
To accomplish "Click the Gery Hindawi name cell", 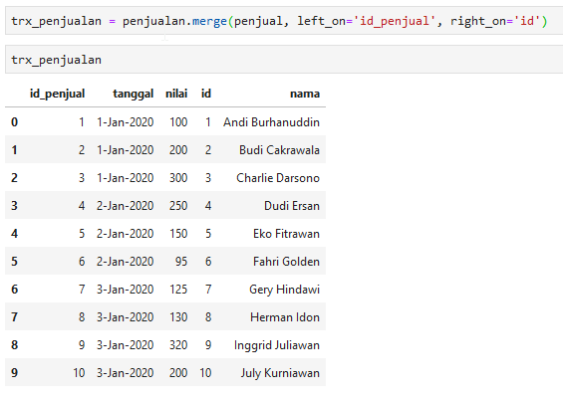I will (x=284, y=290).
